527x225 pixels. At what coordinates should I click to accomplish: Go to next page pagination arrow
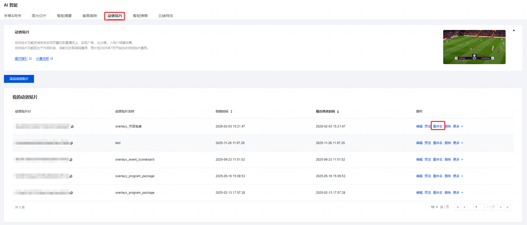point(501,207)
